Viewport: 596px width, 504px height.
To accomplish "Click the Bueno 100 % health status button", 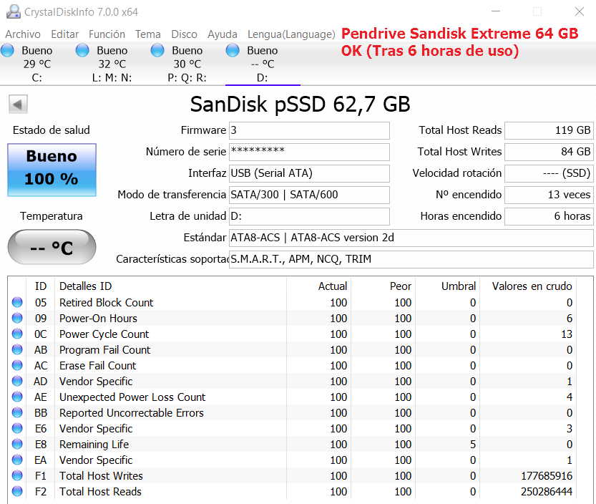I will point(52,170).
